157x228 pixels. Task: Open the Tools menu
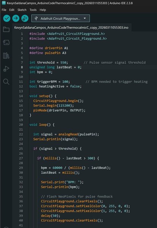click(33, 10)
